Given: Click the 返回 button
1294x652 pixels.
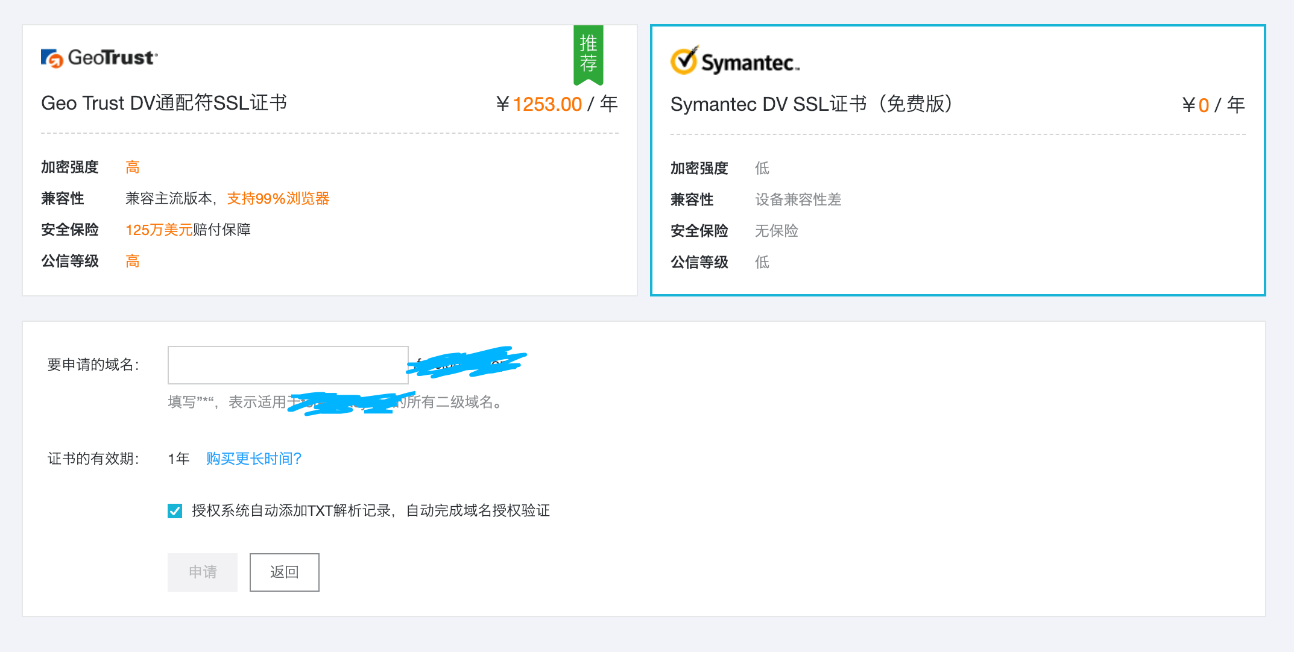Looking at the screenshot, I should (x=284, y=572).
